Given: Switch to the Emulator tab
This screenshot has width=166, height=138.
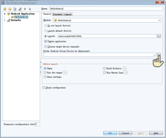Looking at the screenshot, I should (58, 14).
